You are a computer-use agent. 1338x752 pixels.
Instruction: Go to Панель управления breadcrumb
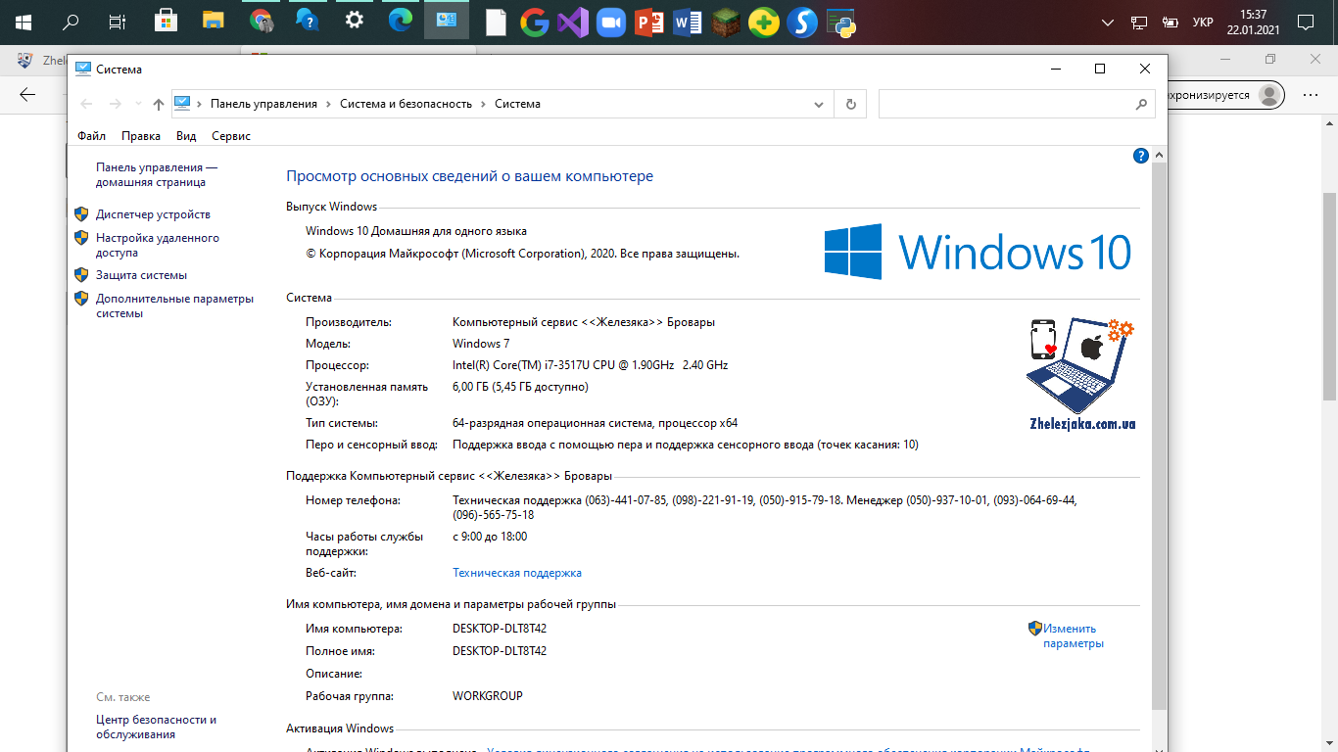pos(263,104)
